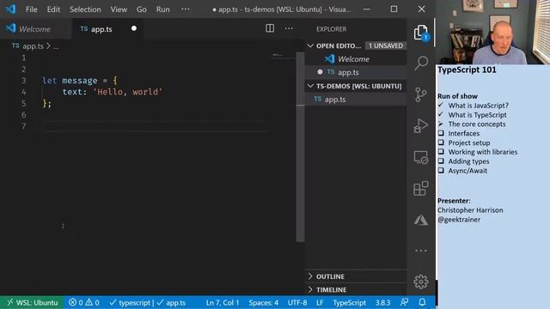This screenshot has width=550, height=309.
Task: Click the LF end-of-line selector
Action: tap(320, 302)
